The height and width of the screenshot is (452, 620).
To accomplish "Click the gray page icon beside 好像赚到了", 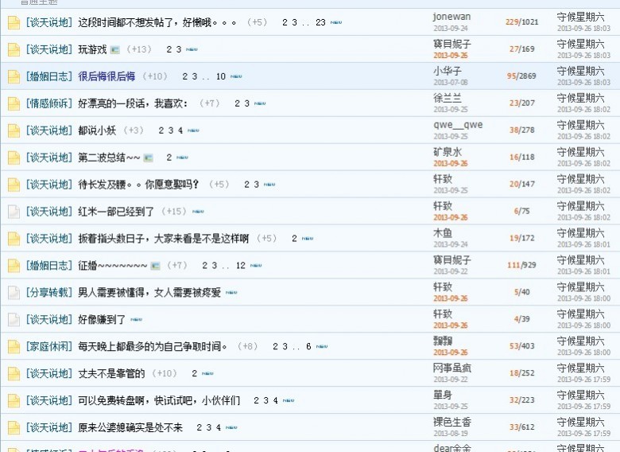I will click(14, 320).
